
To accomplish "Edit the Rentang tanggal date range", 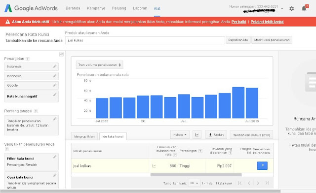I will 55,119.
